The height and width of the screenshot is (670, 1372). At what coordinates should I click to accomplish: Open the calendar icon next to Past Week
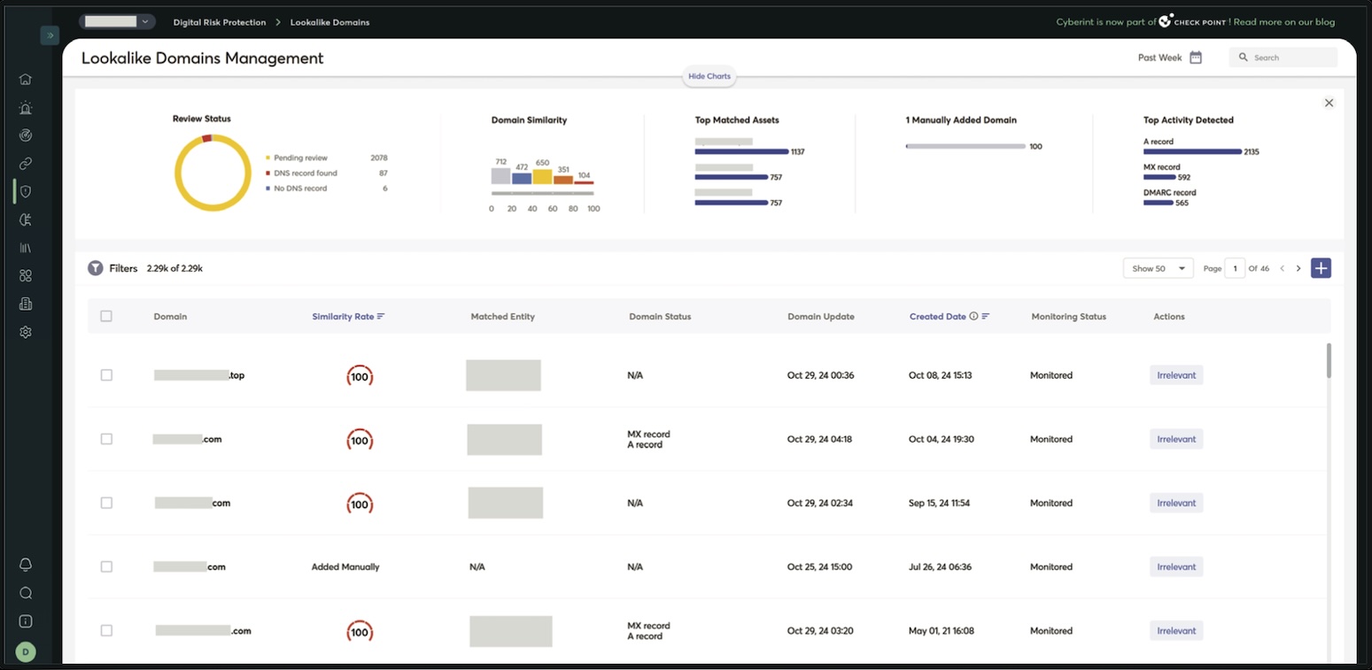[x=1196, y=58]
